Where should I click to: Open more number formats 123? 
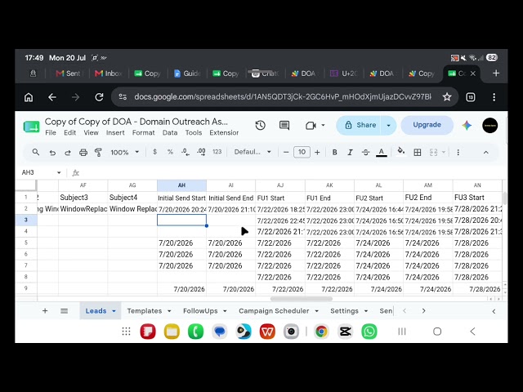[217, 152]
